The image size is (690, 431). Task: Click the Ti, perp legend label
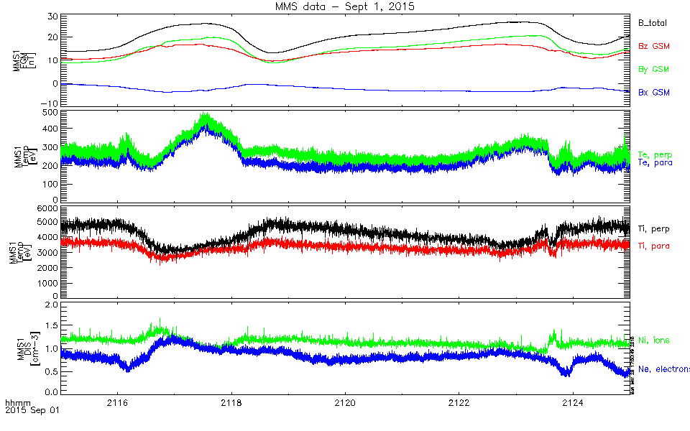click(653, 228)
